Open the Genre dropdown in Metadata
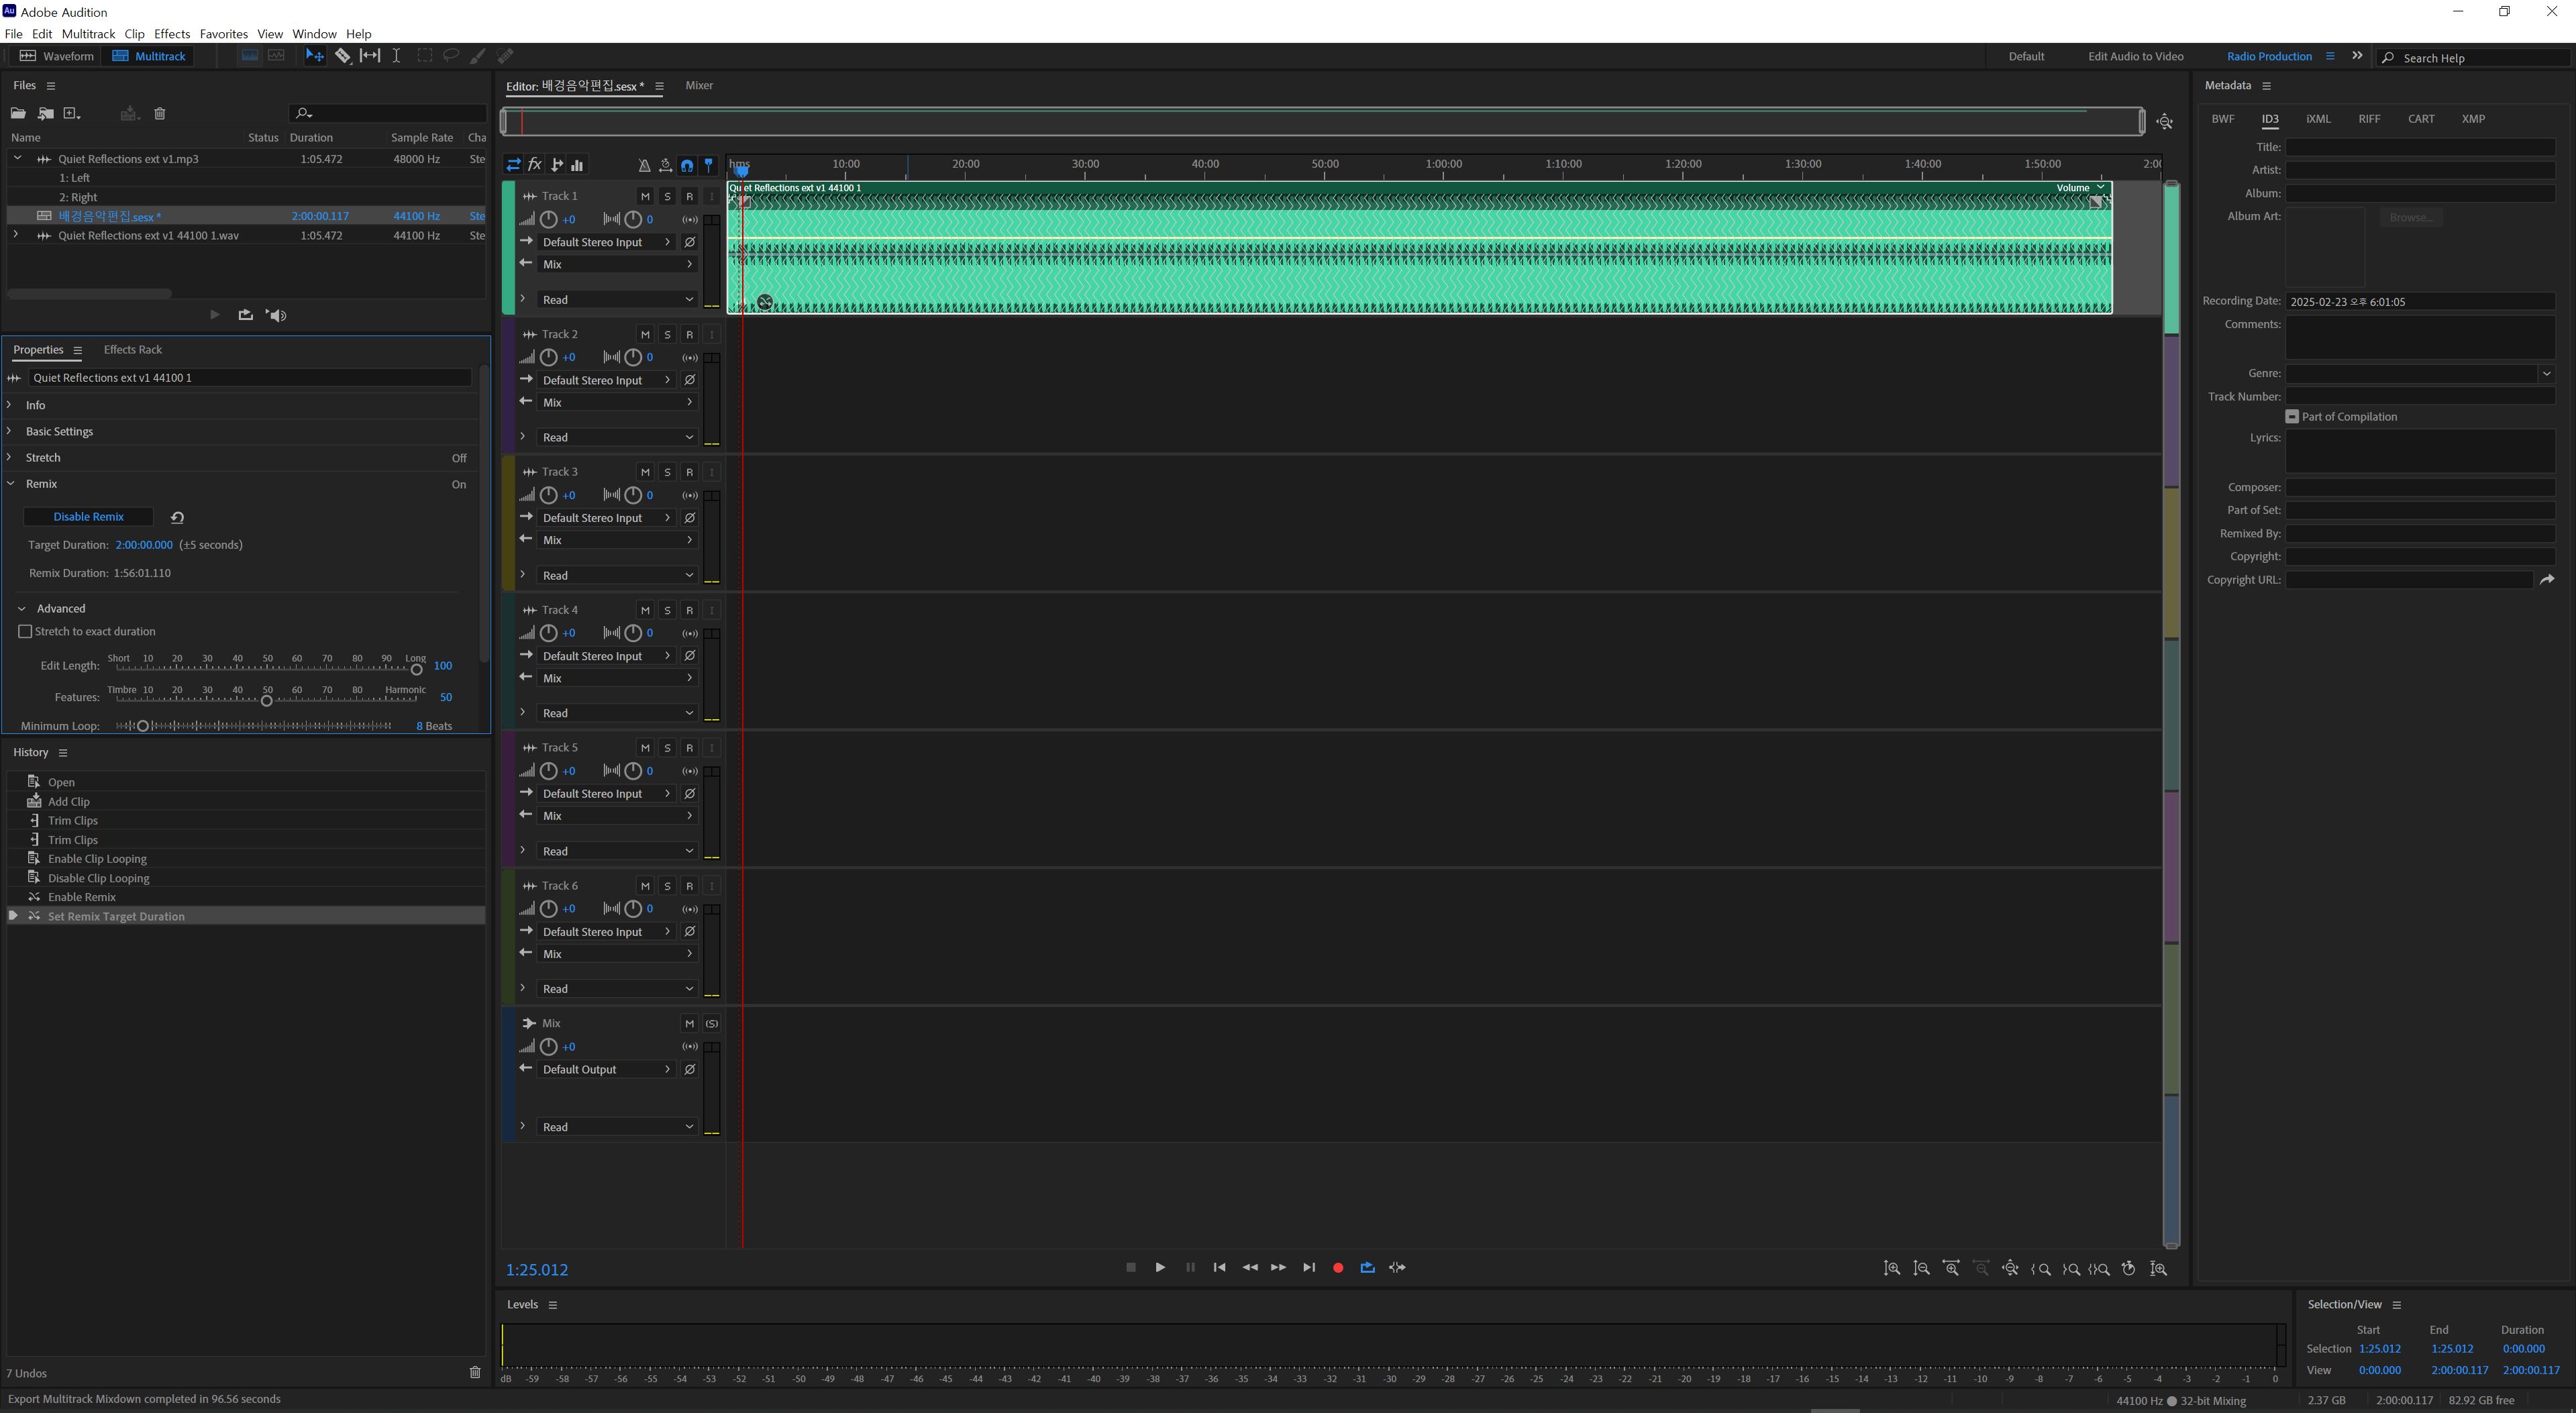 point(2545,373)
